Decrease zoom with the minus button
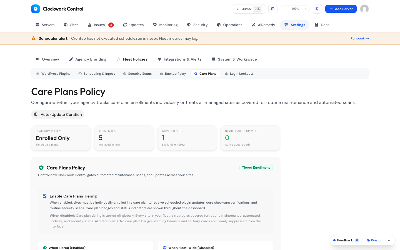 click(285, 9)
